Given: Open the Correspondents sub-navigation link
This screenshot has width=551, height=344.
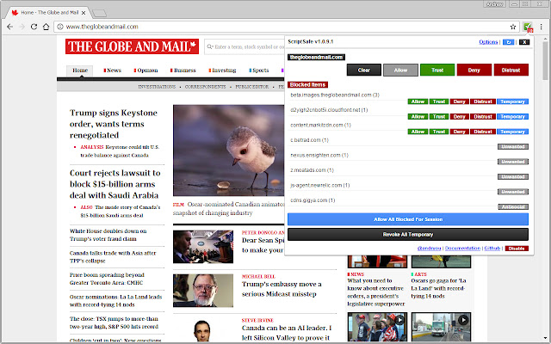Looking at the screenshot, I should point(205,87).
